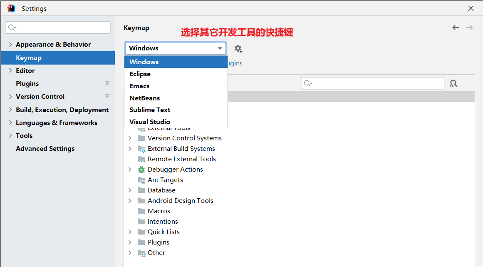The width and height of the screenshot is (483, 267).
Task: Expand Languages & Frameworks section
Action: pyautogui.click(x=10, y=122)
